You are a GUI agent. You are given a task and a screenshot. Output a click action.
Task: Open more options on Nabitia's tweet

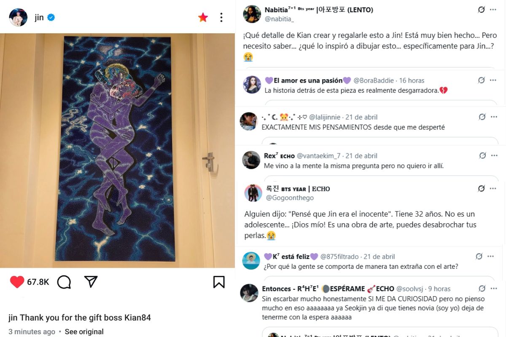pos(493,10)
